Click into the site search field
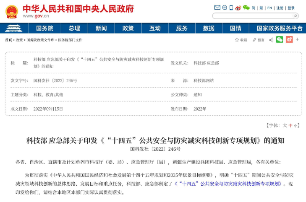Viewport: 306px width, 202px height. tap(252, 16)
